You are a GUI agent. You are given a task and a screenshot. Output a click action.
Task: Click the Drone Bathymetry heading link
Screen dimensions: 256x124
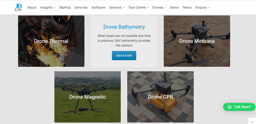[x=124, y=27]
